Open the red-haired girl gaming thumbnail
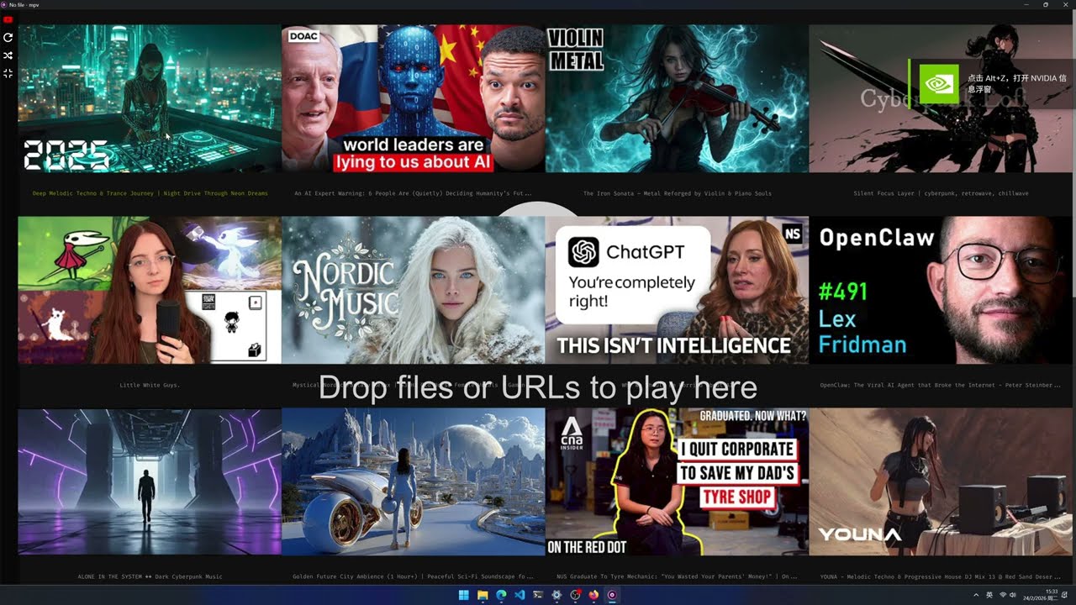The height and width of the screenshot is (605, 1076). pos(150,290)
